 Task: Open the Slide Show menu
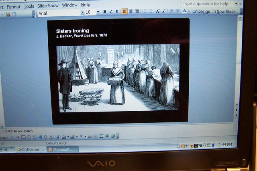(x=48, y=6)
